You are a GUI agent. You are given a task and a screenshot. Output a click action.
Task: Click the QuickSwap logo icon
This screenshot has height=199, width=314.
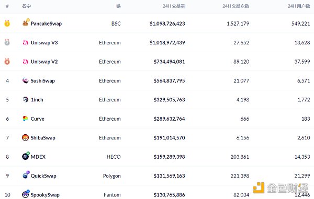click(26, 175)
